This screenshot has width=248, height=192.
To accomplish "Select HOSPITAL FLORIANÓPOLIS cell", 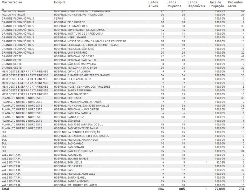I will (71, 26).
